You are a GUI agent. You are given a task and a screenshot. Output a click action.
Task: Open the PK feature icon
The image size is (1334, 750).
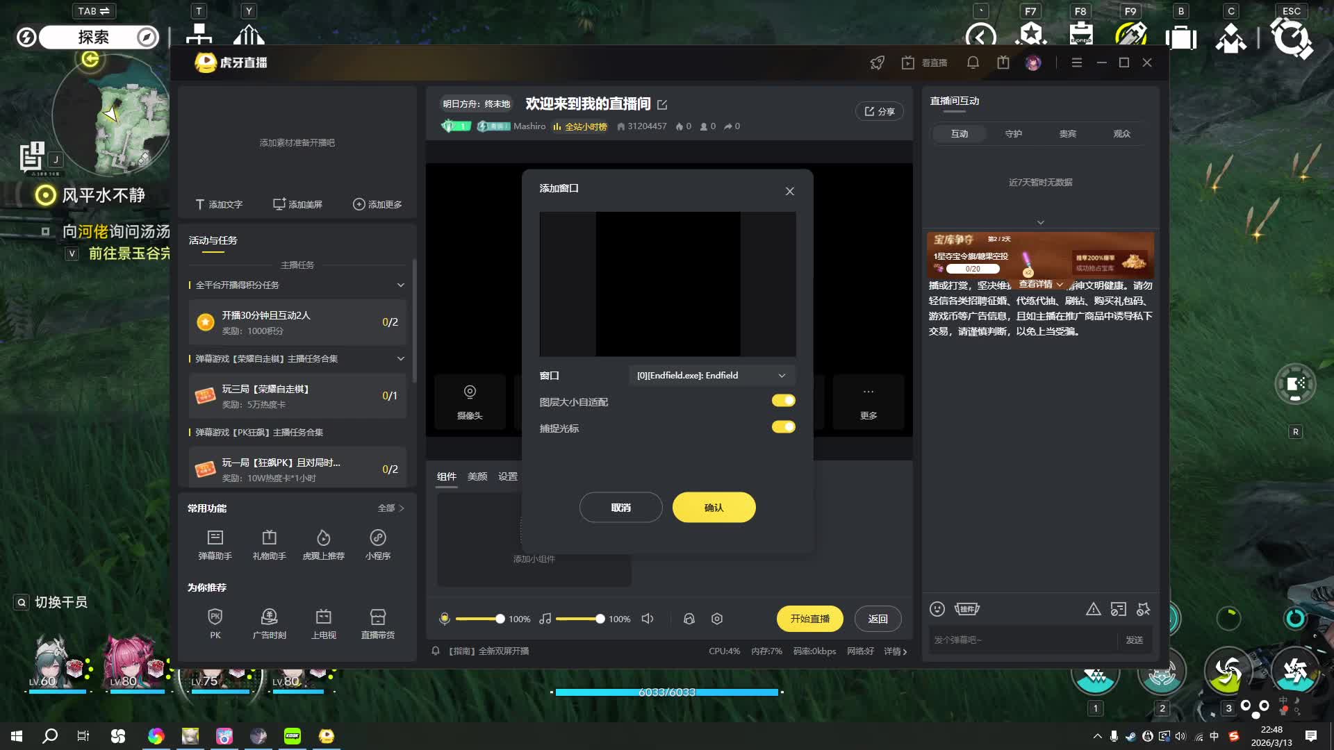click(215, 617)
